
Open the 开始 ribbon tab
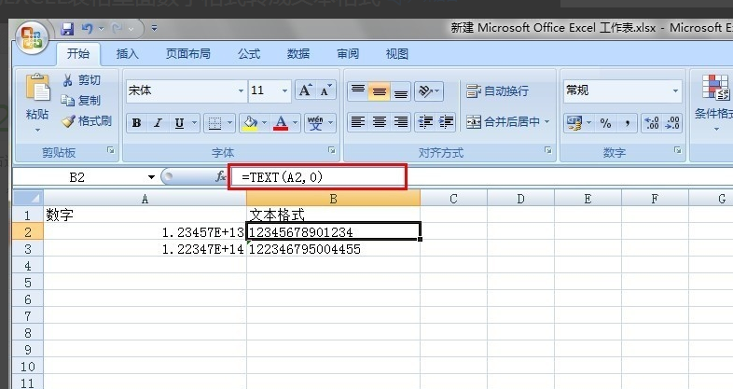[x=78, y=54]
